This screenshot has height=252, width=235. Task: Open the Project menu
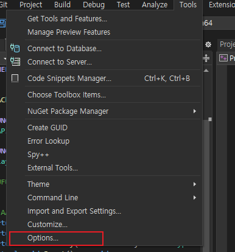31,5
